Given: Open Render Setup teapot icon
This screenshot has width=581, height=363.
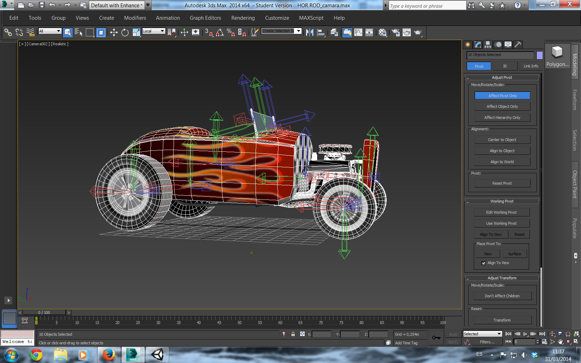Looking at the screenshot, I should [x=396, y=32].
